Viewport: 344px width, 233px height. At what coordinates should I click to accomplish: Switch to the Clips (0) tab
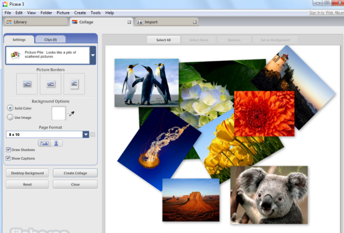(50, 40)
